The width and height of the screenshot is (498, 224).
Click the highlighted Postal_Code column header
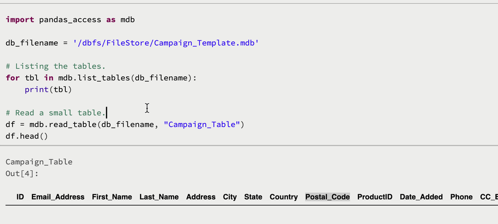point(328,197)
